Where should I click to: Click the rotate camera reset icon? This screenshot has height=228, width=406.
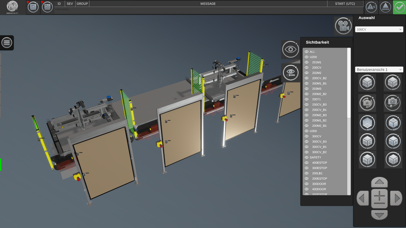click(x=367, y=103)
